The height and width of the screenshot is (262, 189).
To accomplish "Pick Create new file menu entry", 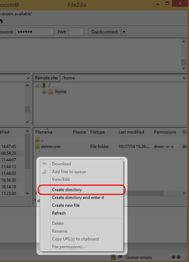I will (82, 205).
